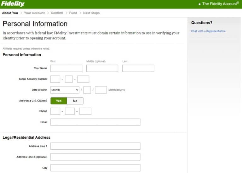
Task: Open Chat with a Representative link
Action: (209, 31)
